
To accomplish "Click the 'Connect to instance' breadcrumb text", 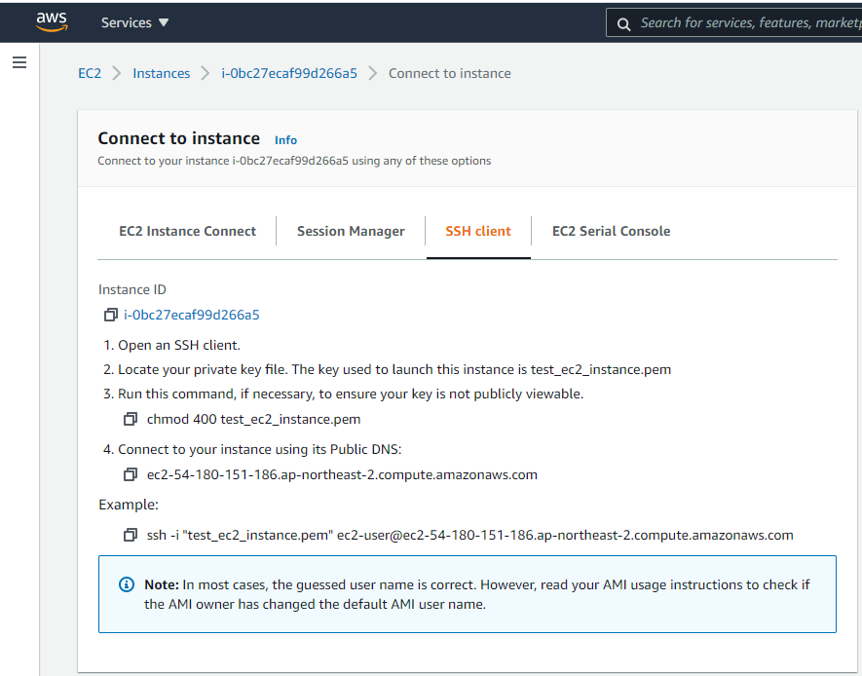I will pos(450,74).
